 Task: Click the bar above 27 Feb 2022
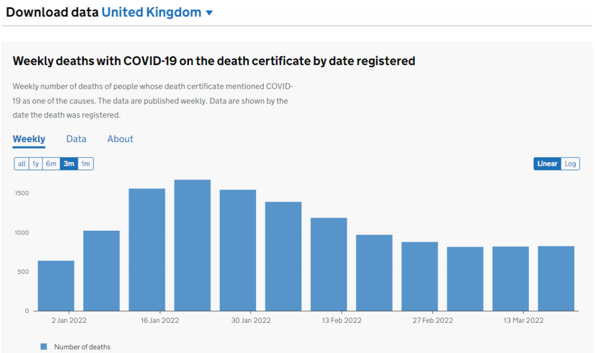[x=420, y=276]
